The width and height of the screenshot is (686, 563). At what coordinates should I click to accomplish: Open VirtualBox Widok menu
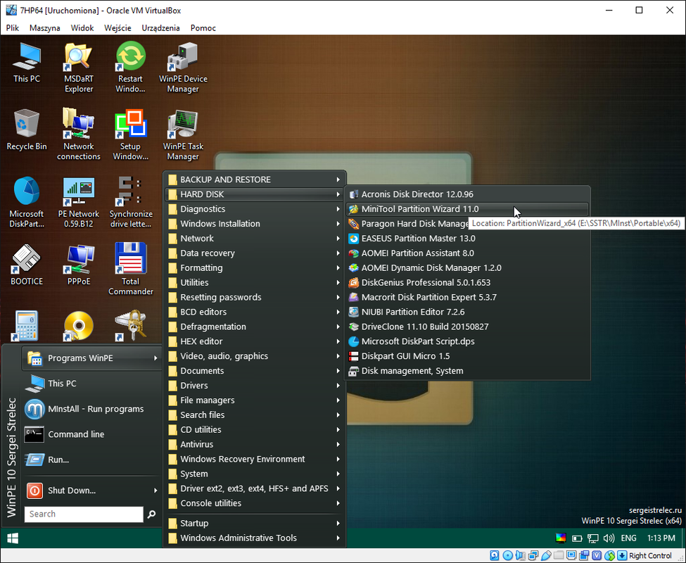[82, 28]
